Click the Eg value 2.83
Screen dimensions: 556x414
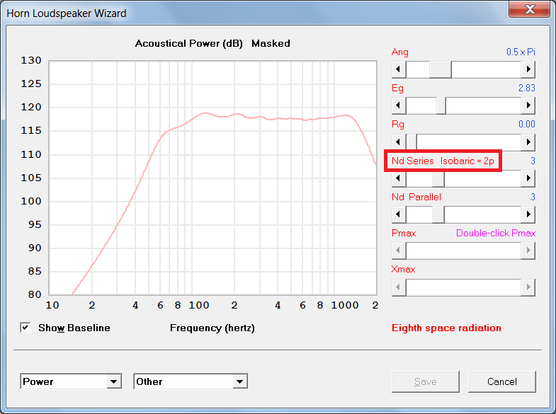pos(526,88)
